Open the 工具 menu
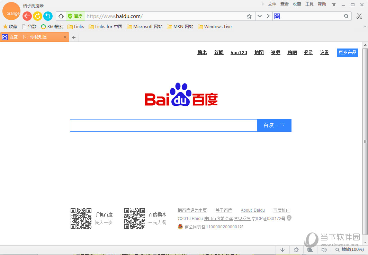The width and height of the screenshot is (368, 255). click(x=309, y=4)
